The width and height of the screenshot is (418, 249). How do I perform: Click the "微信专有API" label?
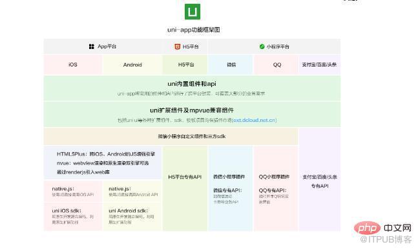point(227,190)
